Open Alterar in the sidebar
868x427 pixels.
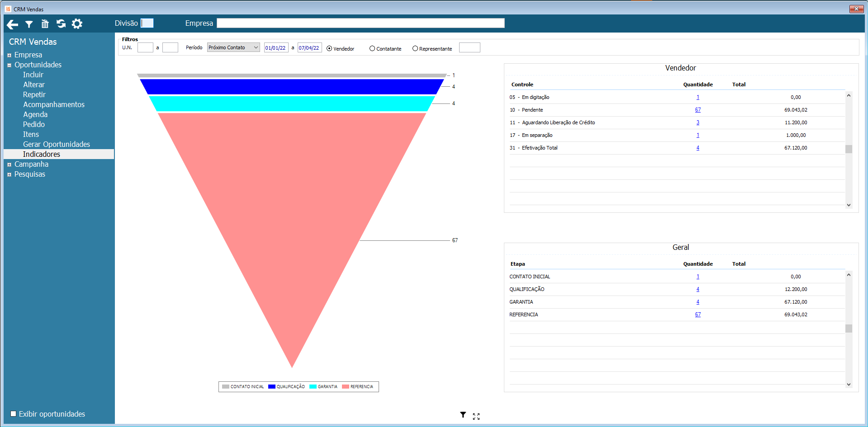pyautogui.click(x=34, y=84)
